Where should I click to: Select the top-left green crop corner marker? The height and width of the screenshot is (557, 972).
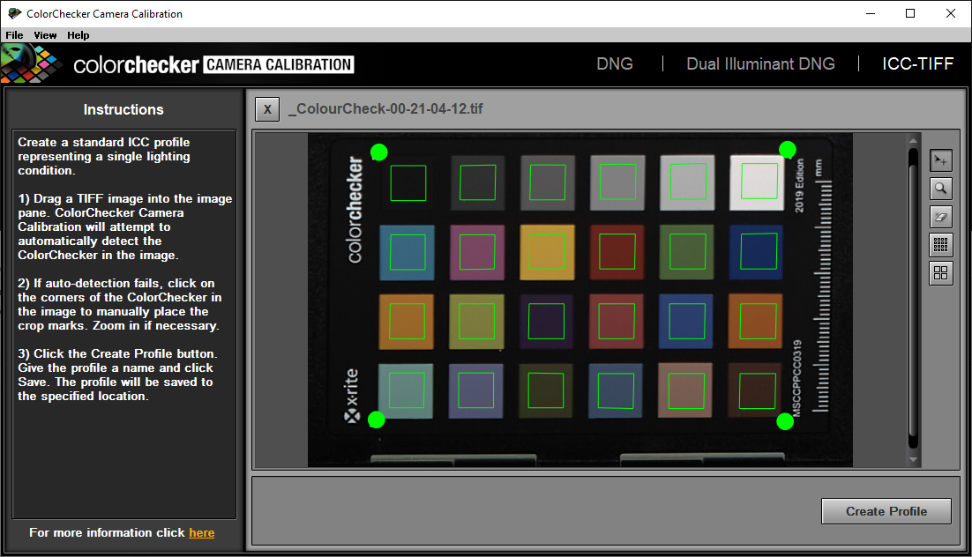[378, 152]
